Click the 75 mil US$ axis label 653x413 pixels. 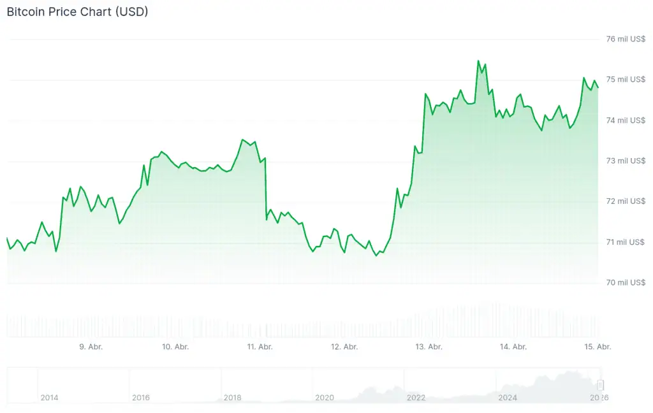pyautogui.click(x=626, y=80)
